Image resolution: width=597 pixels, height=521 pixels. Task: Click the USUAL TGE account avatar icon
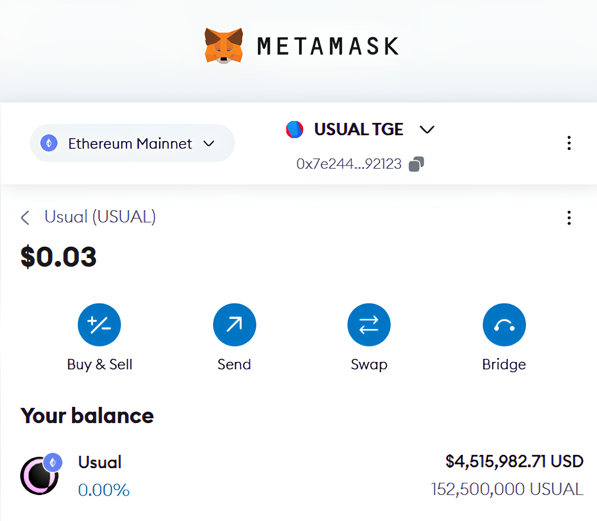pyautogui.click(x=295, y=130)
